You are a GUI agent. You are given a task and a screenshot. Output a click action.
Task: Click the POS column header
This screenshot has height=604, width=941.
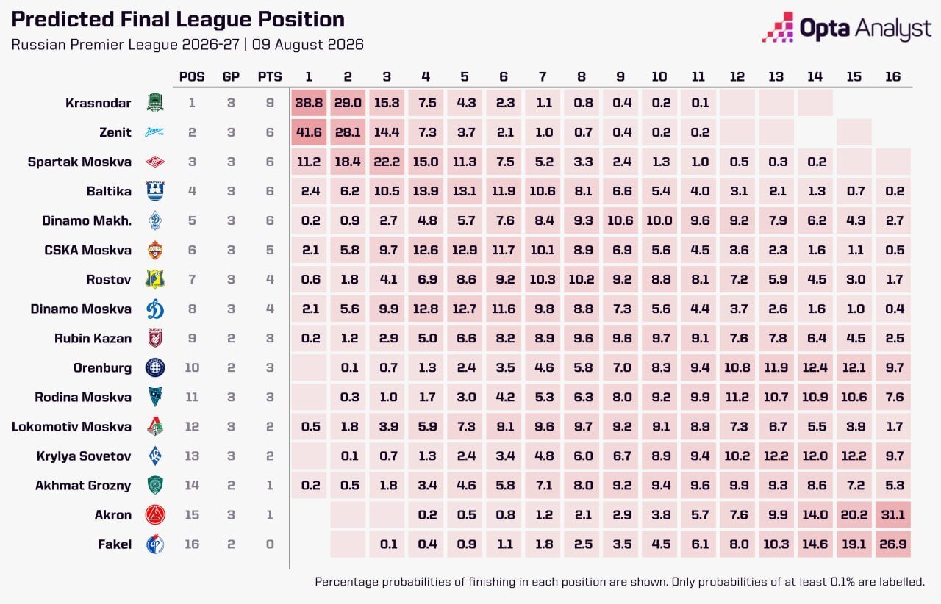pos(191,76)
